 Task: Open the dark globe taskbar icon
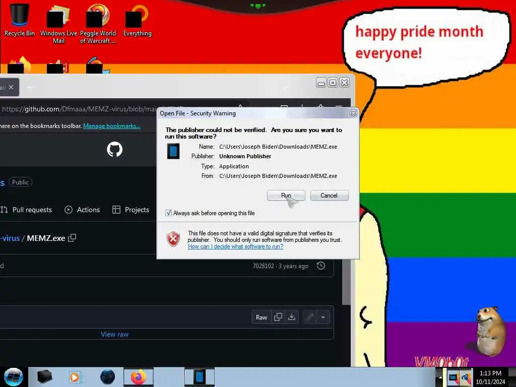[x=107, y=377]
